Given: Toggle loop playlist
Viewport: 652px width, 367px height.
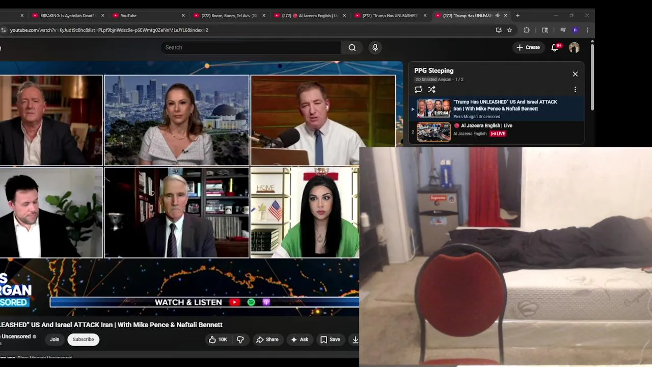Looking at the screenshot, I should tap(418, 89).
